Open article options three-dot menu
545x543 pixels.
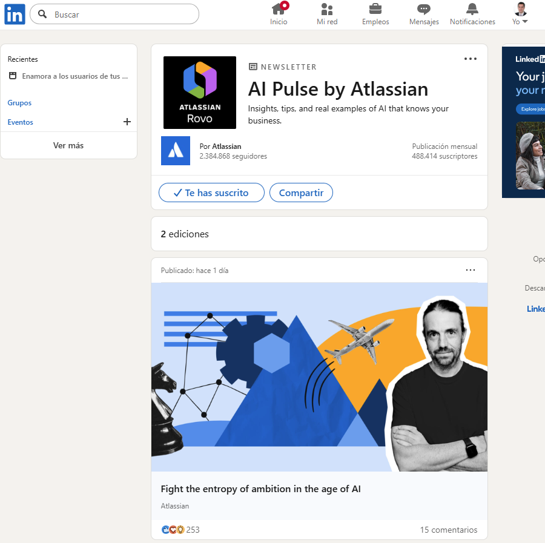coord(471,270)
